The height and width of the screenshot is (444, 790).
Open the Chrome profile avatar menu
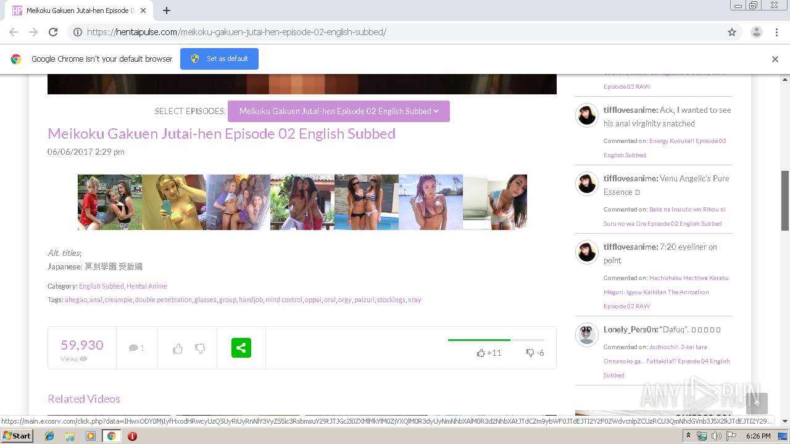(x=757, y=32)
